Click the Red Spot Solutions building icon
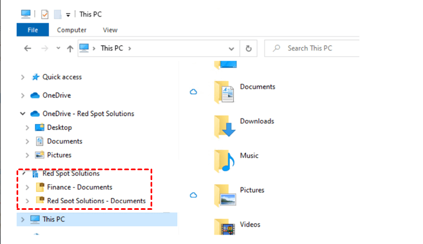This screenshot has height=244, width=423. coord(35,174)
